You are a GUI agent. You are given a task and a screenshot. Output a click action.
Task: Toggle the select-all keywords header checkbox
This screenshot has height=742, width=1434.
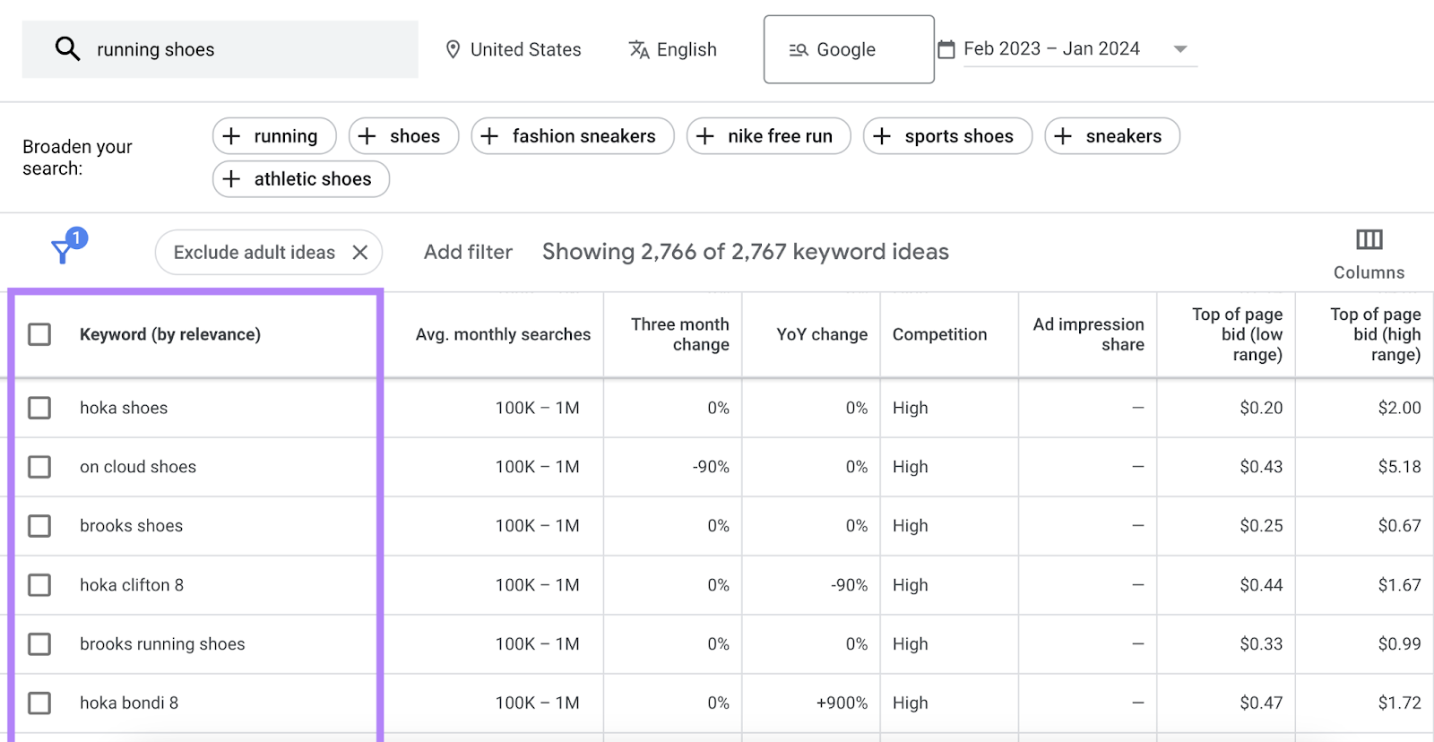click(x=39, y=334)
